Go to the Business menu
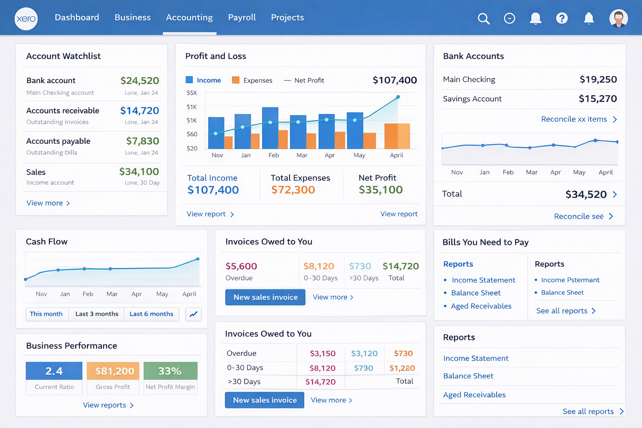The width and height of the screenshot is (642, 428). click(x=132, y=18)
